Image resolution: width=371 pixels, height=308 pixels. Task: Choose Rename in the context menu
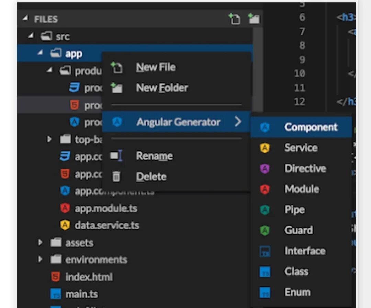click(176, 156)
